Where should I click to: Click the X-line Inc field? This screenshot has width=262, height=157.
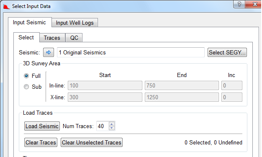232,97
